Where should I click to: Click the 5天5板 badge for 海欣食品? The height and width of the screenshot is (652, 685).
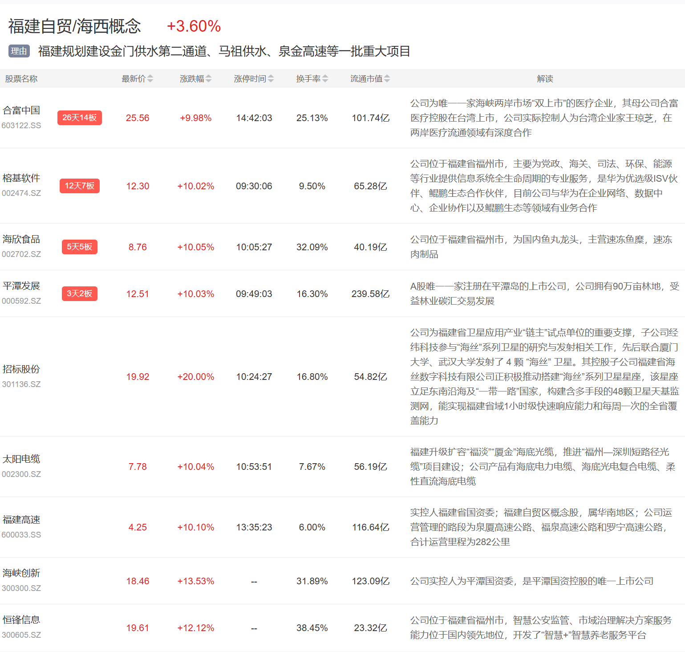tap(79, 247)
